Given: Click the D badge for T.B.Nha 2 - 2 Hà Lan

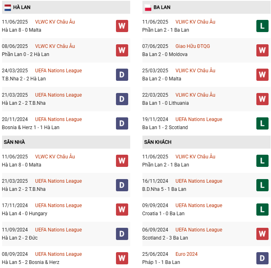Looking at the screenshot, I should 122,75.
